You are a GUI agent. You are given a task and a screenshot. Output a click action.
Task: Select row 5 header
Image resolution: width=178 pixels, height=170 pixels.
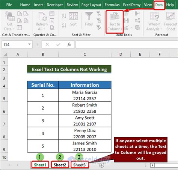(x=4, y=95)
